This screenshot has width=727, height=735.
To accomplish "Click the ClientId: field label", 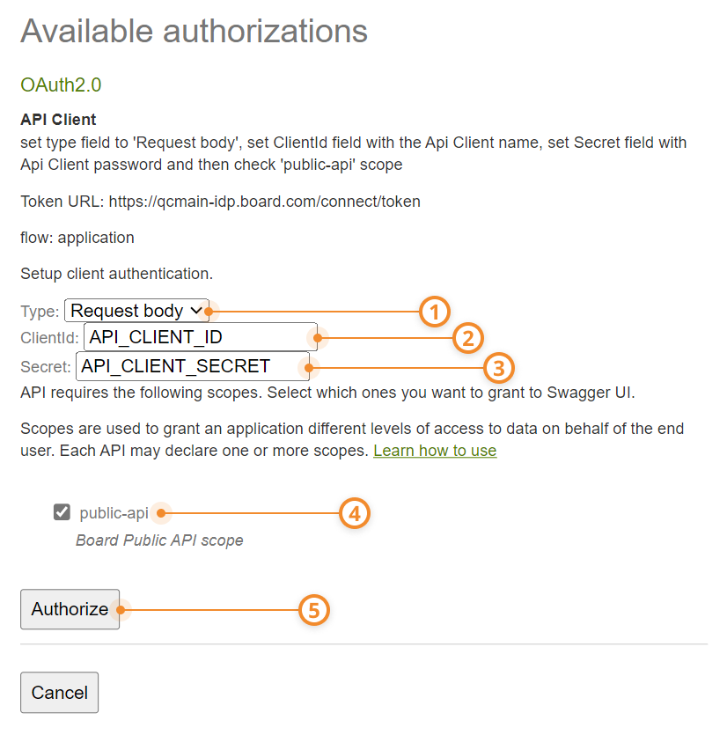I will tap(49, 337).
